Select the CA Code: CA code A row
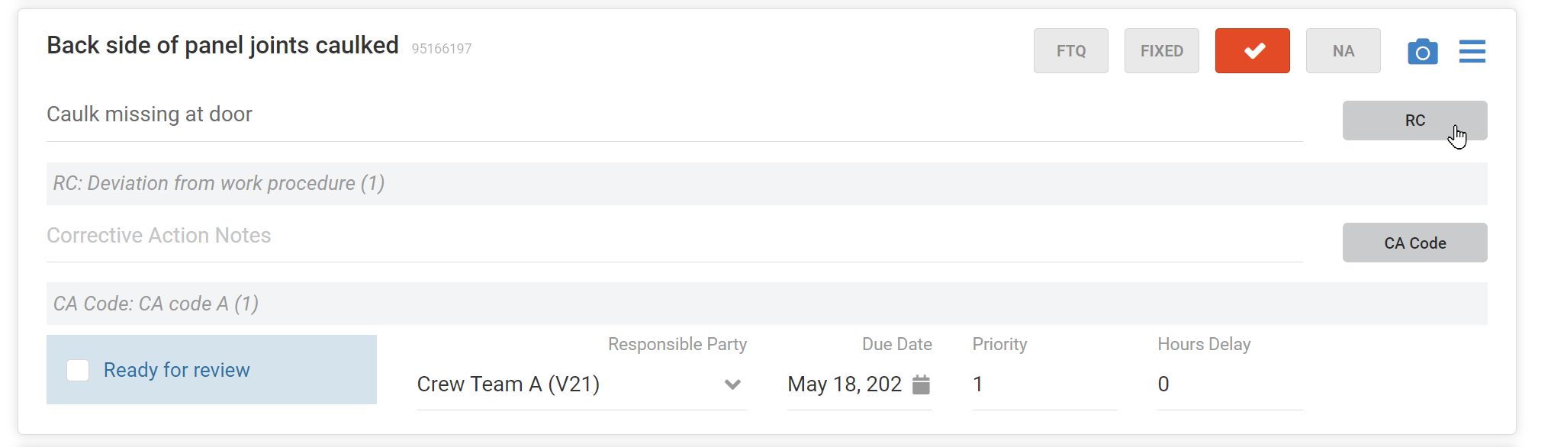 tap(767, 304)
